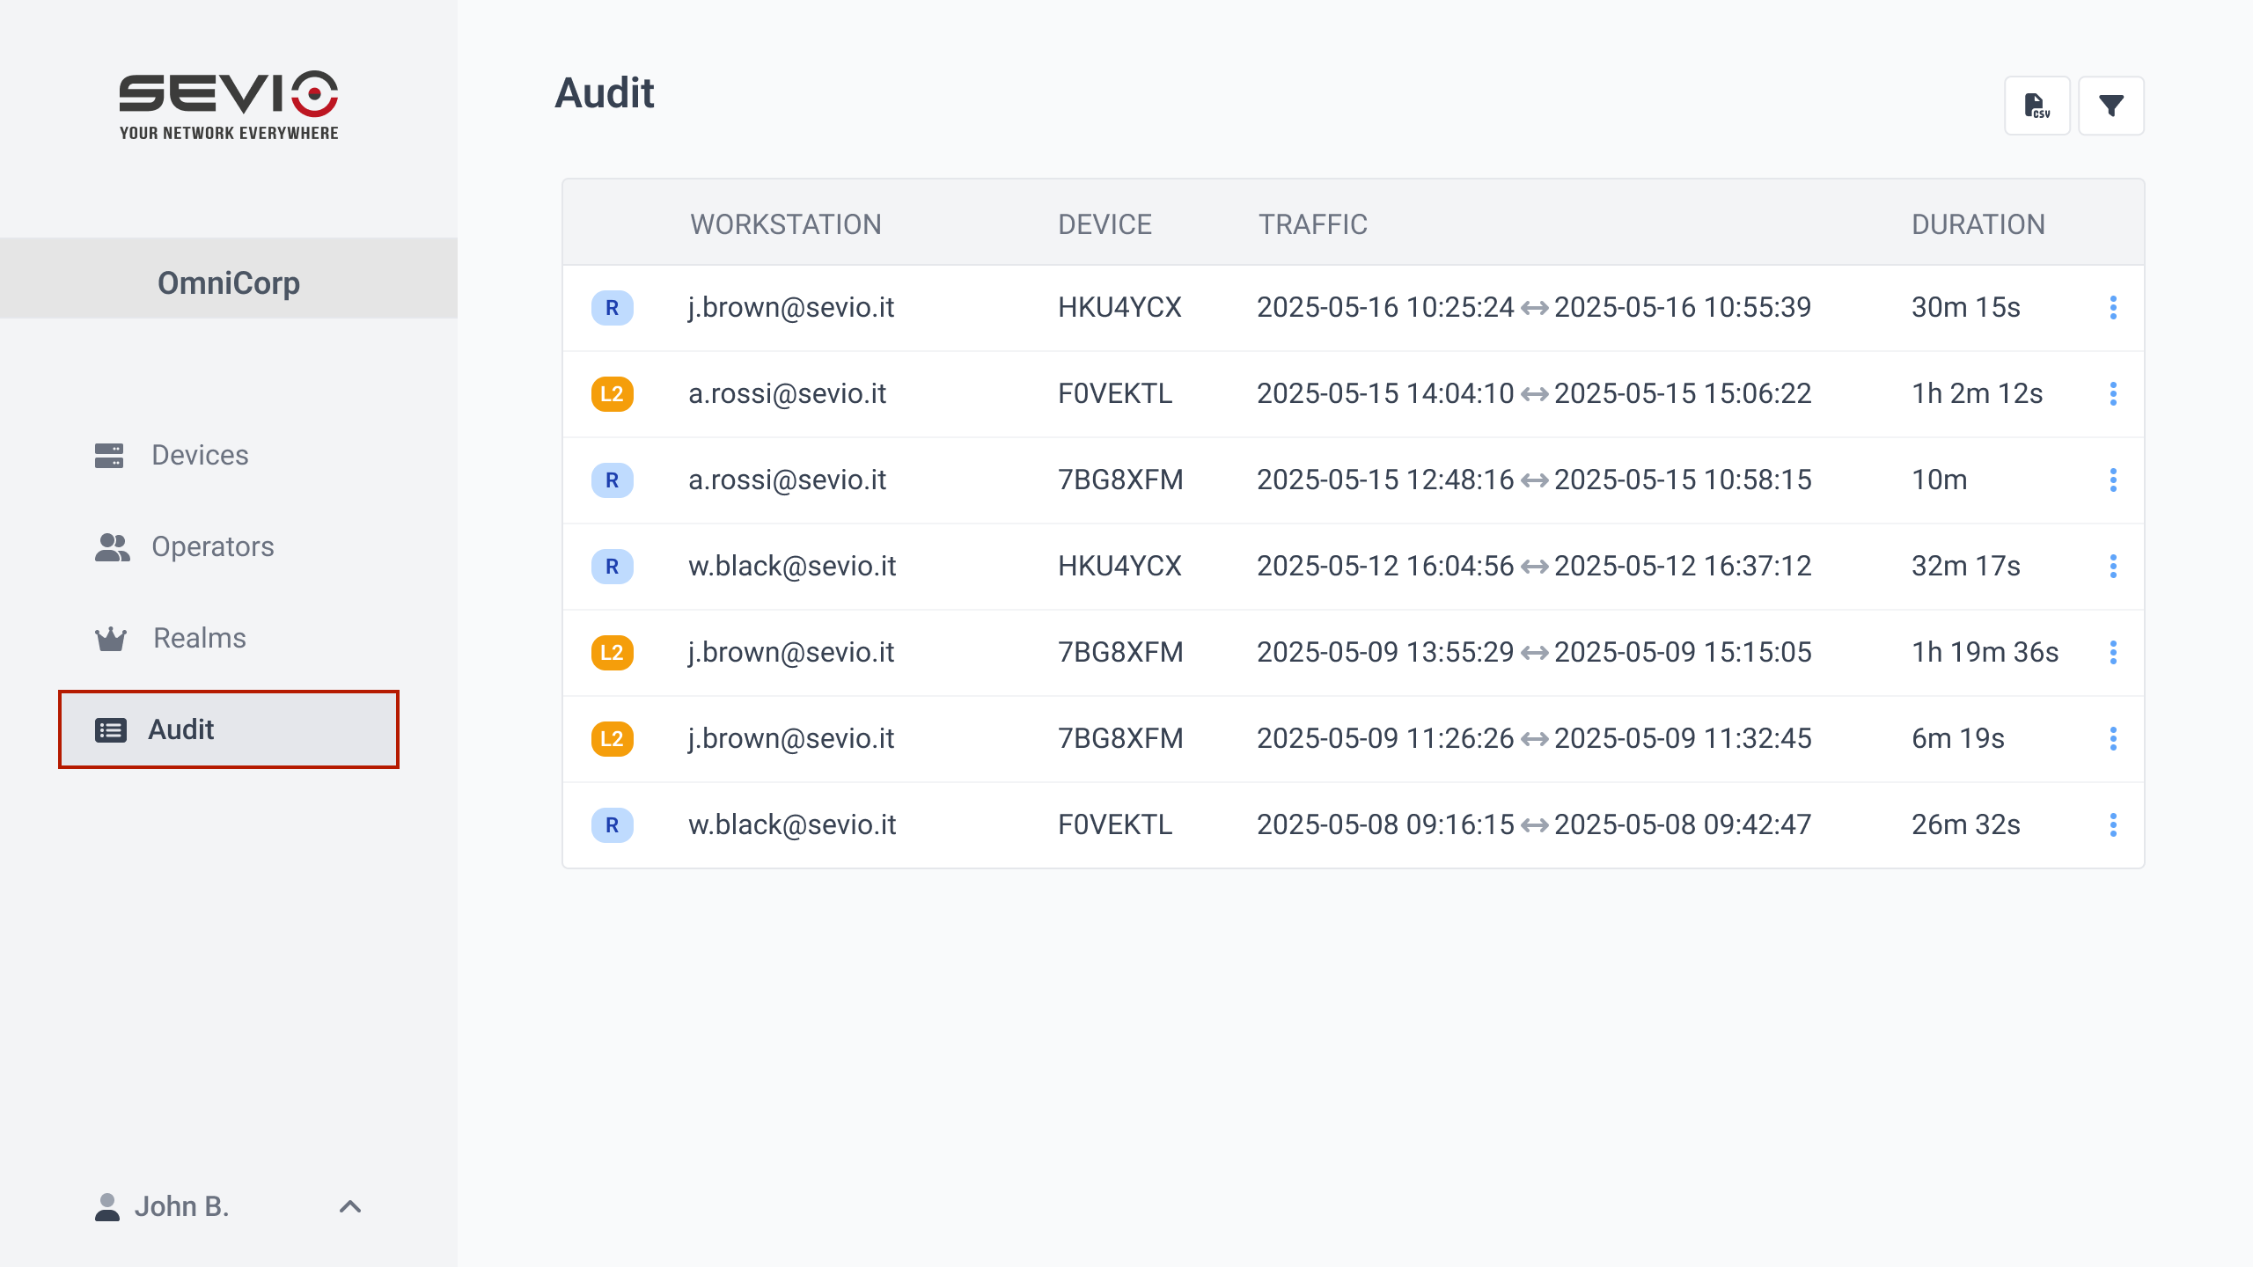Click the Devices server icon in sidebar
The image size is (2253, 1267).
109,455
